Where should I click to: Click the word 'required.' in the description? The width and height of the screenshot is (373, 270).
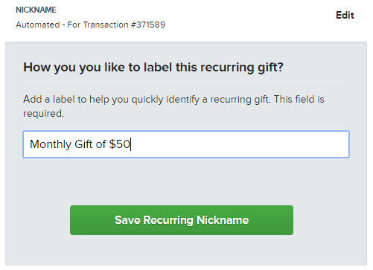(43, 114)
